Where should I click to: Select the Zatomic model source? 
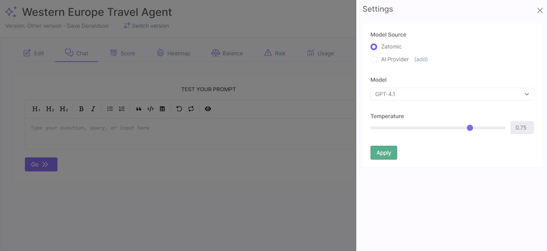click(374, 47)
